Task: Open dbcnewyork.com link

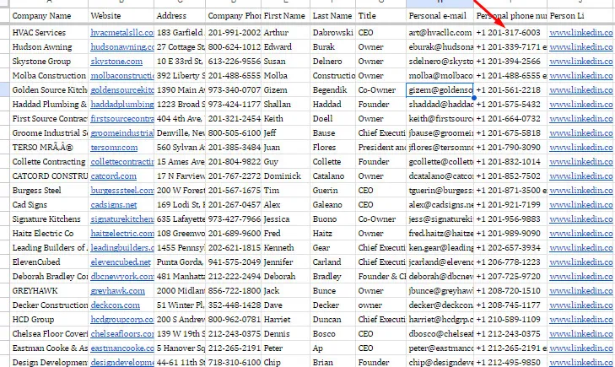Action: click(x=122, y=277)
